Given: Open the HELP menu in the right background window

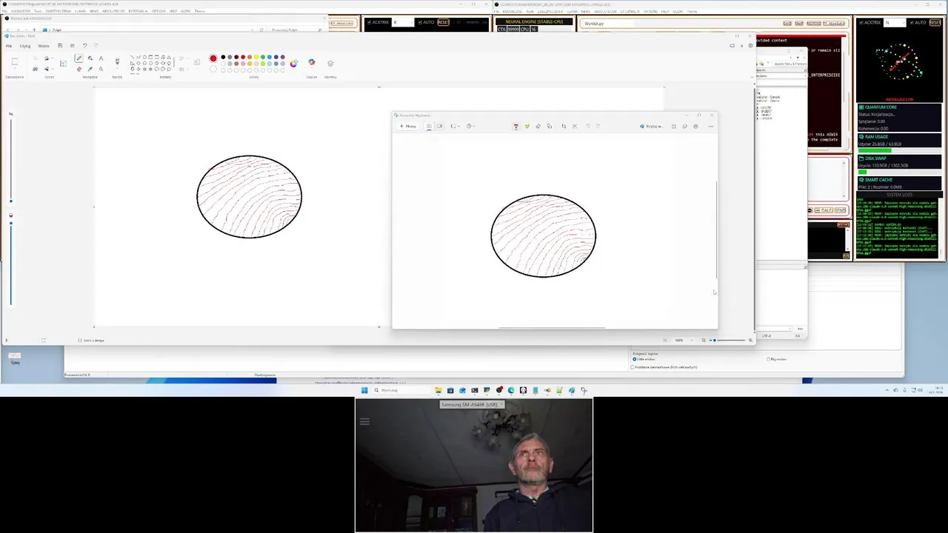Looking at the screenshot, I should click(x=664, y=11).
